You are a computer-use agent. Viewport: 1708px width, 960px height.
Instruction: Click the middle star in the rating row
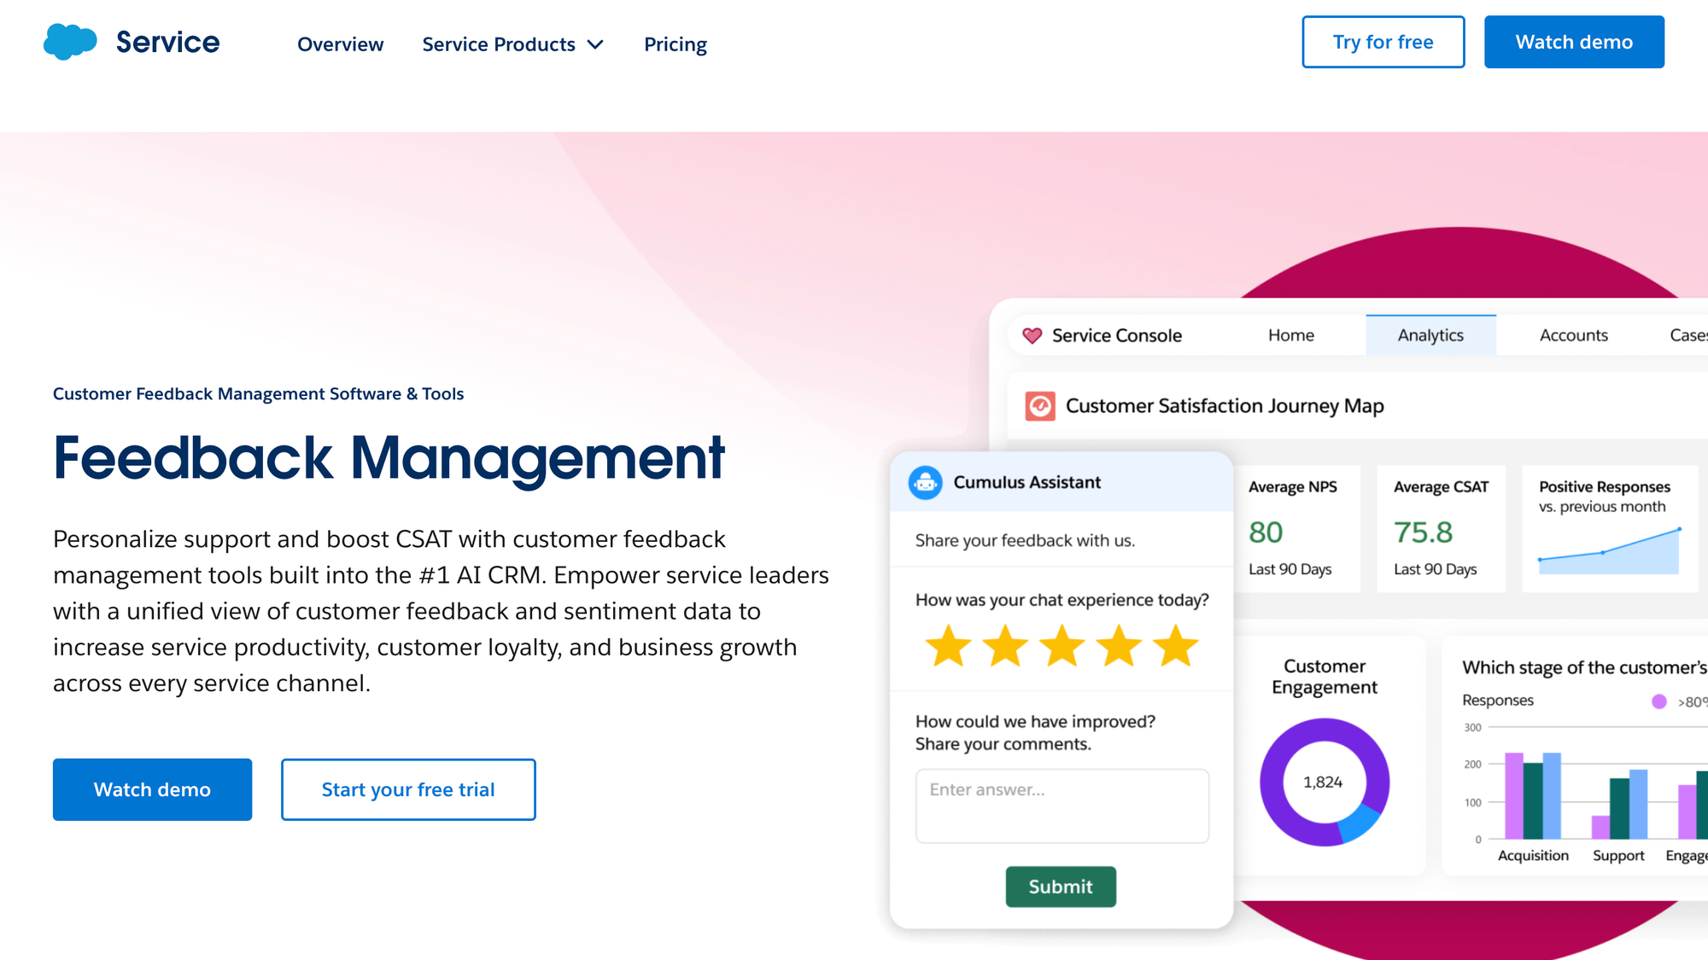(1062, 646)
